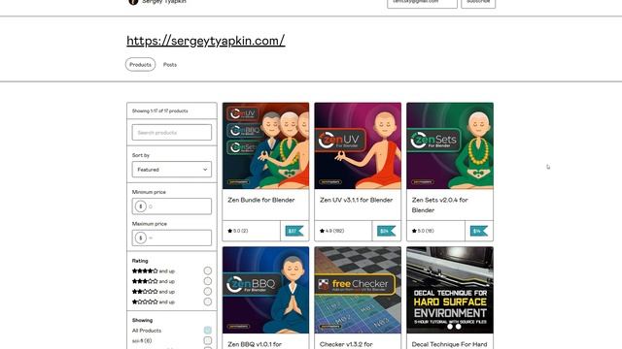
Task: Select the 4 stars and up radio button
Action: coord(207,270)
